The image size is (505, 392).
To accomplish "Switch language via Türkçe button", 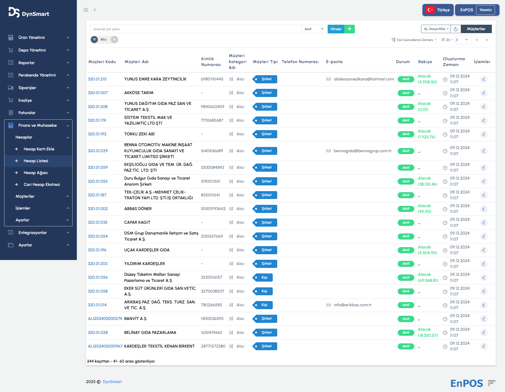I will pyautogui.click(x=438, y=10).
